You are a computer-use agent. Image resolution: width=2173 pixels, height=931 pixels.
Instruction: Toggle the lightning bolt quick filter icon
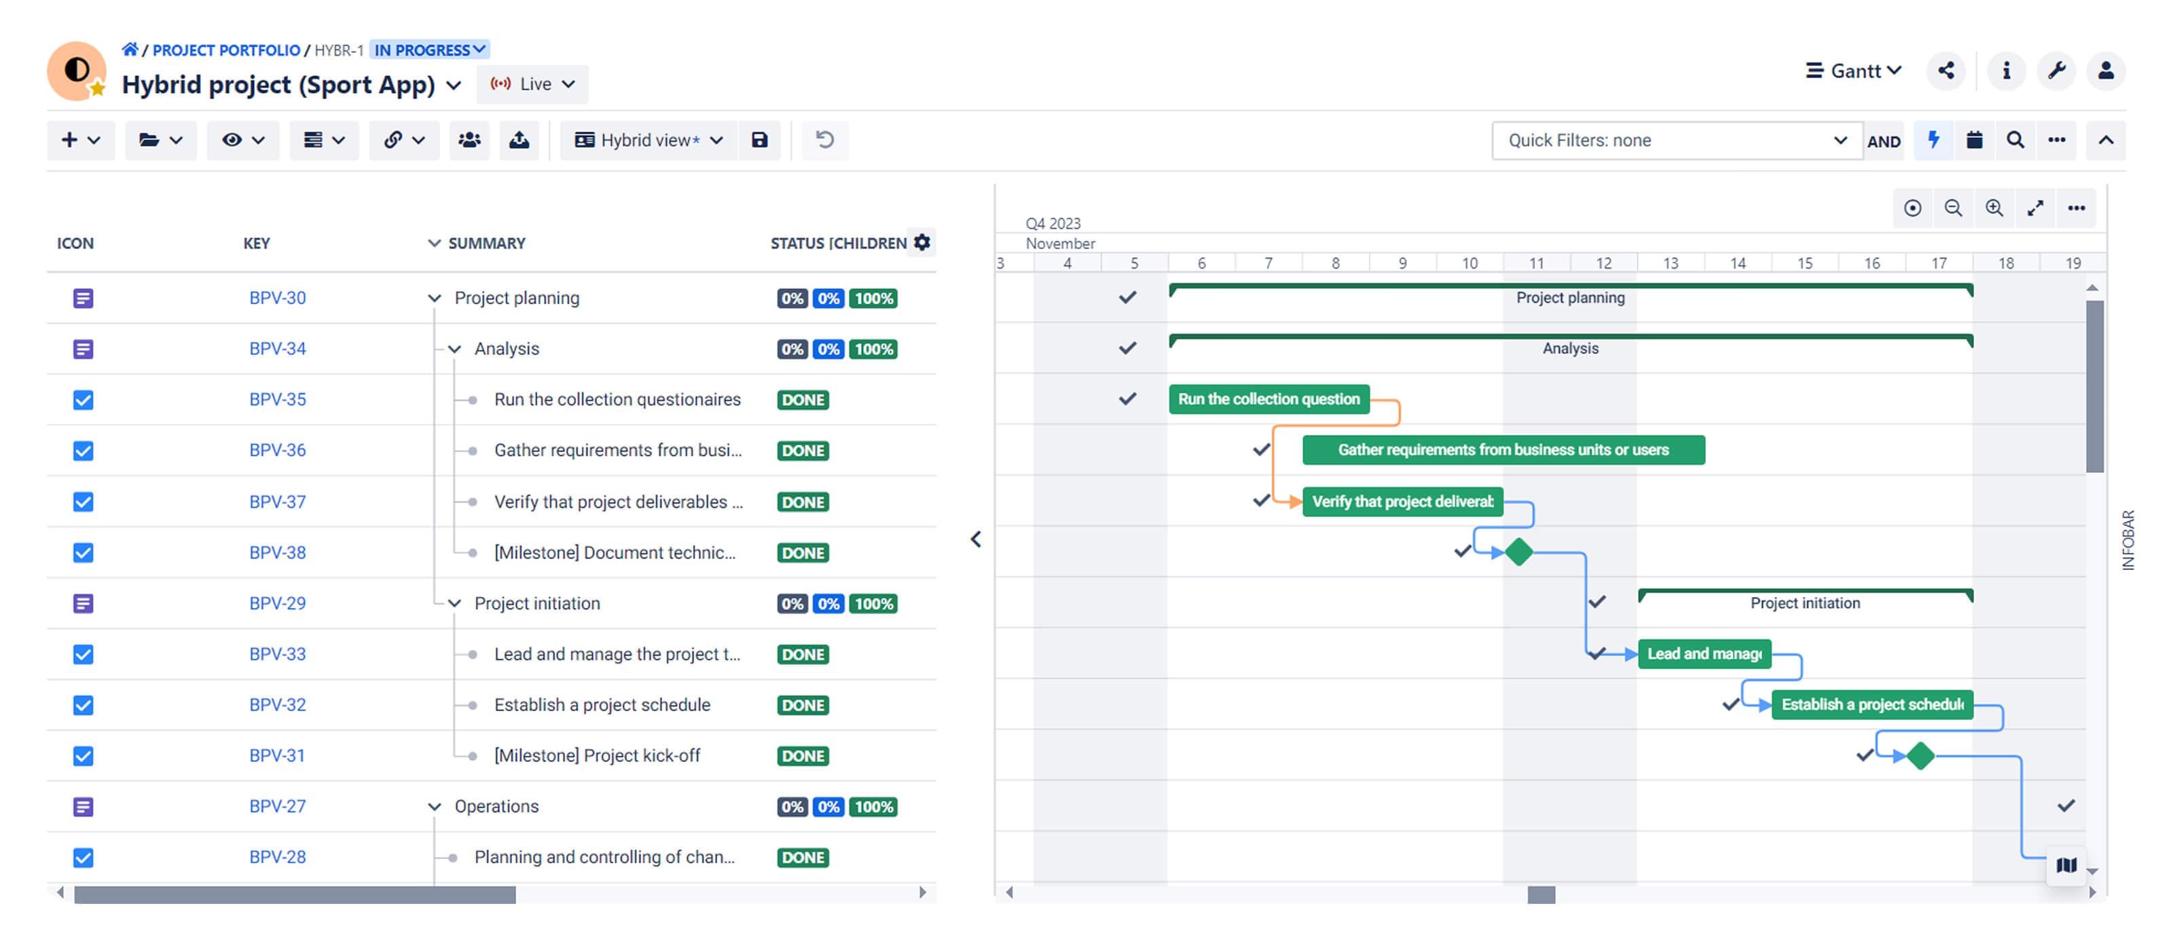(1933, 140)
